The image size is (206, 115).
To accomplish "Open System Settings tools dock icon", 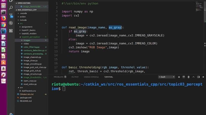I will click(4, 75).
